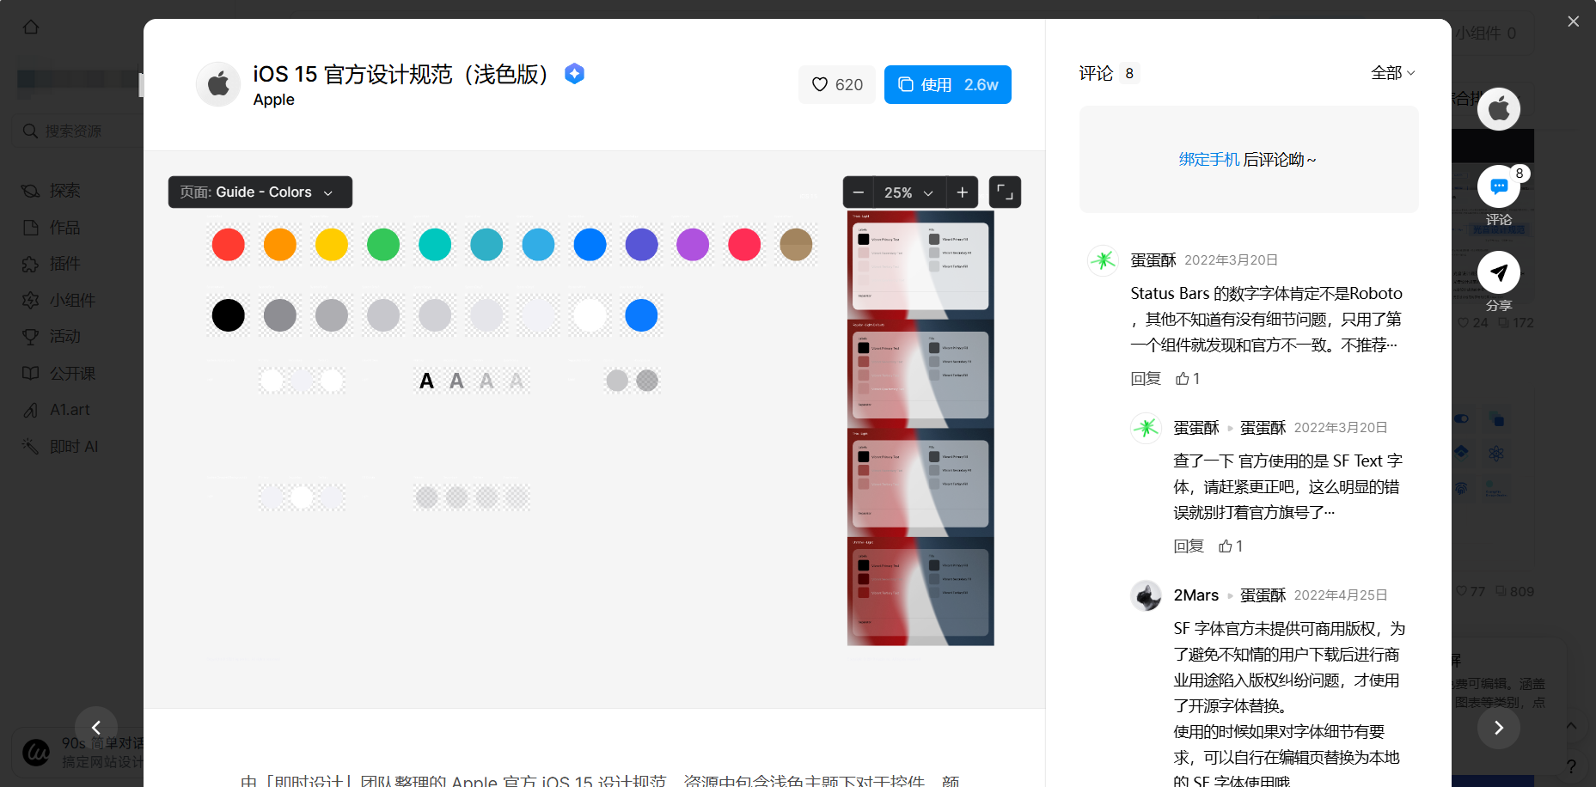
Task: Select the red color swatch
Action: pyautogui.click(x=229, y=244)
